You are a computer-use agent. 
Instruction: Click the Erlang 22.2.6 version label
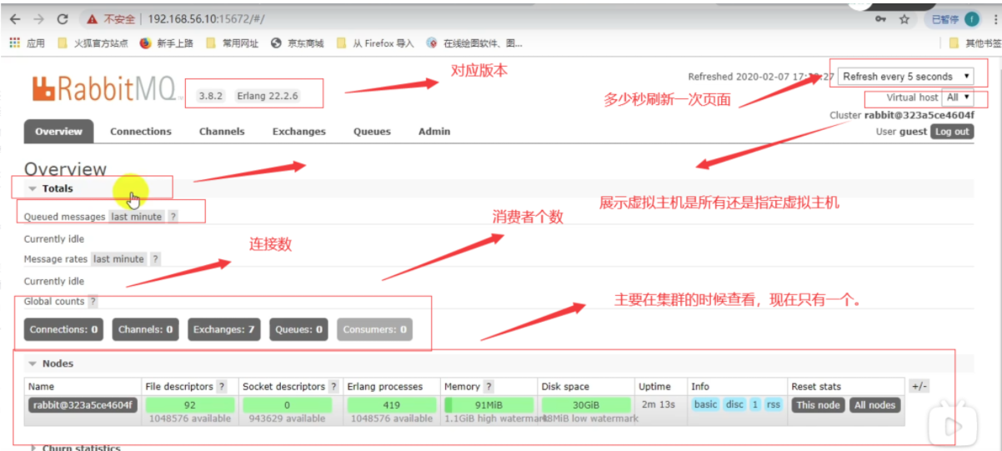click(x=267, y=96)
